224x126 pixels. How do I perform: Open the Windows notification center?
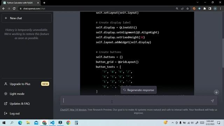coord(218,123)
